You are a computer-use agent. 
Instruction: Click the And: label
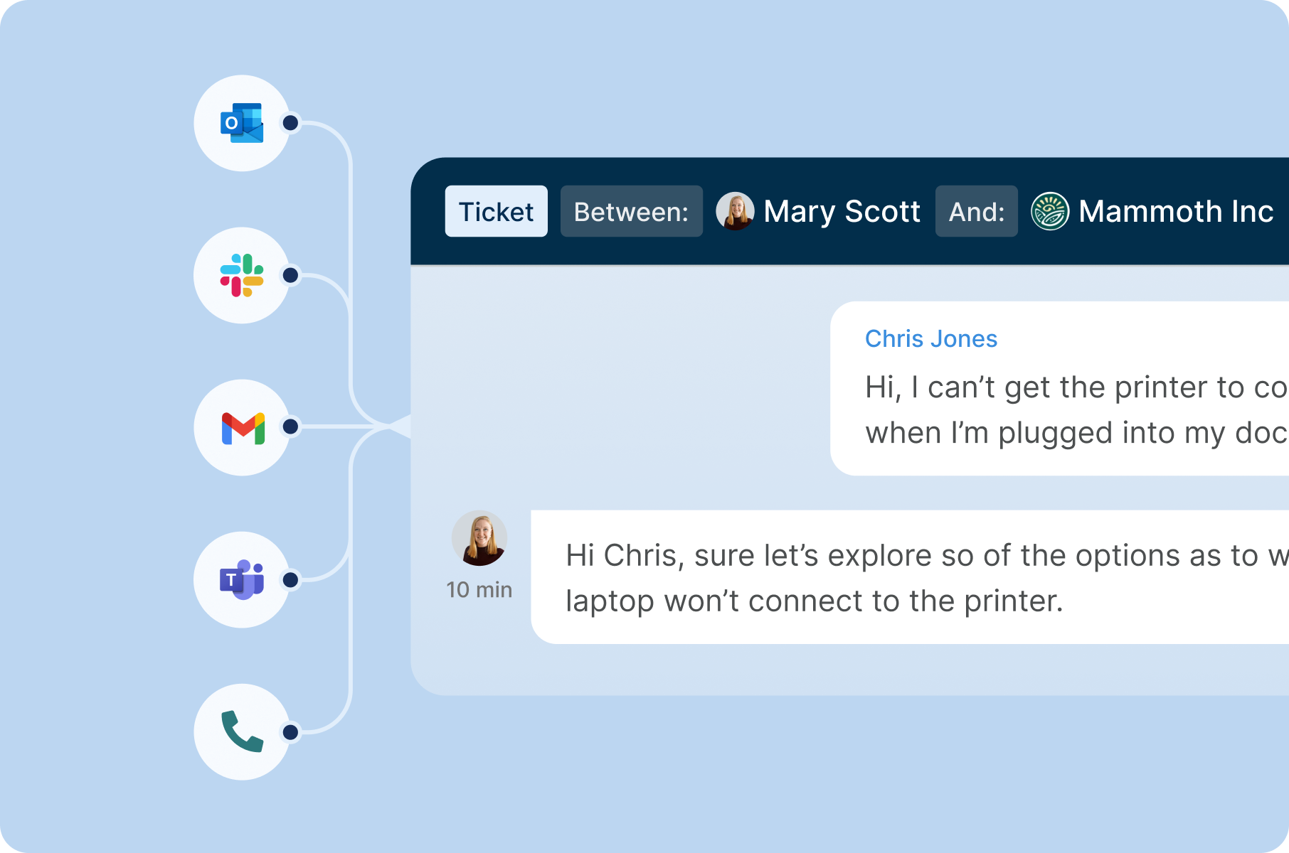[977, 211]
